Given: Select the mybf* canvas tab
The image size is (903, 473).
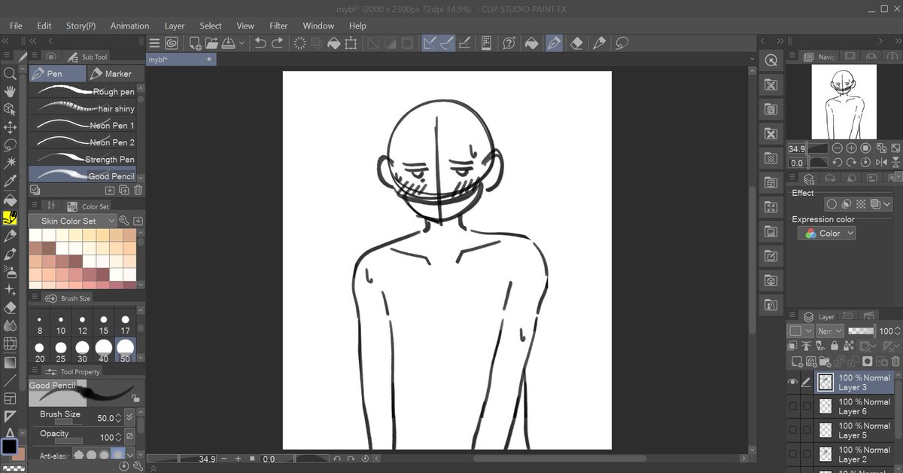Looking at the screenshot, I should (181, 60).
